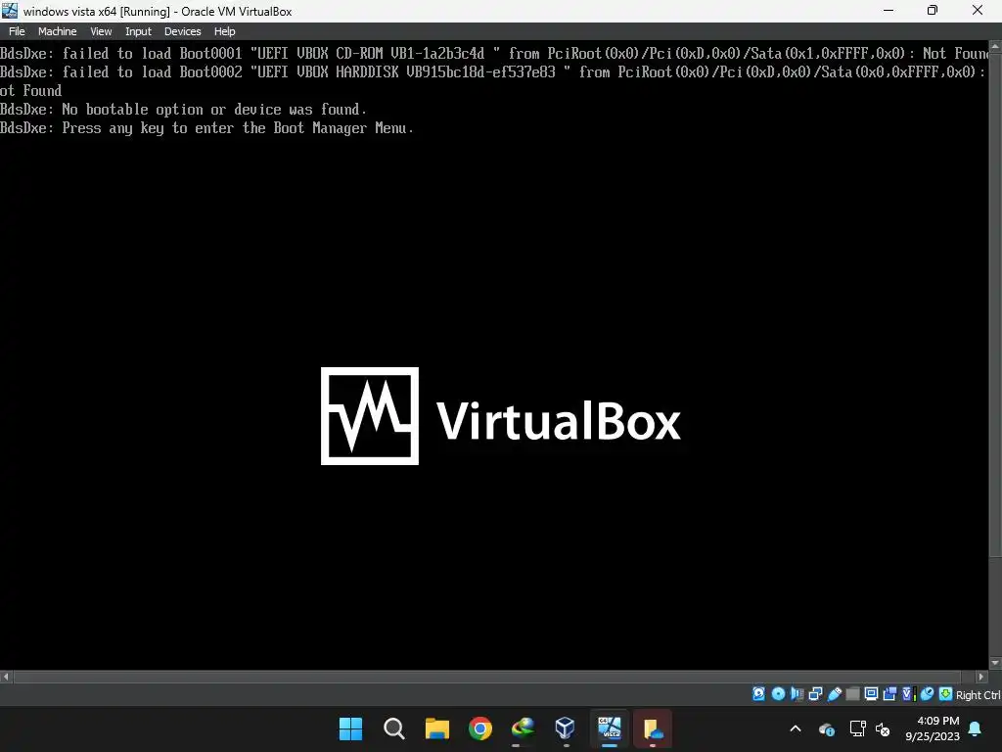The image size is (1002, 752).
Task: Click the 'No bootable option' message line
Action: point(183,110)
